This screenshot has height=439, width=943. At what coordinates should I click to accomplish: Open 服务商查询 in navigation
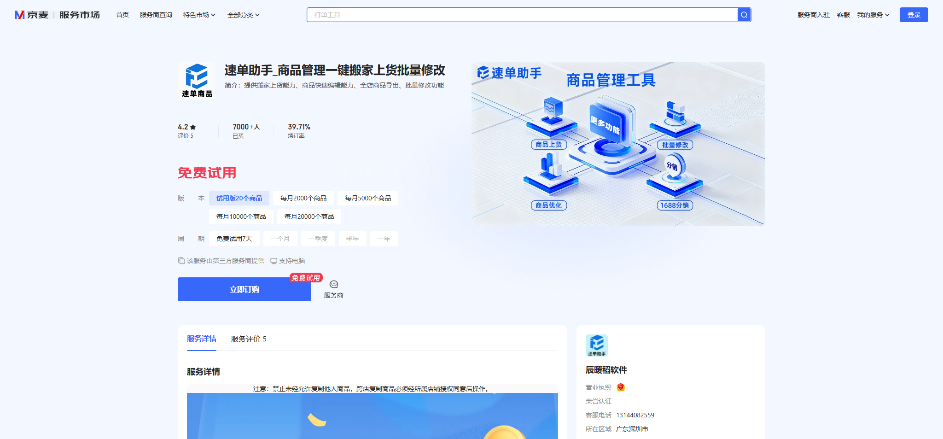tap(156, 15)
